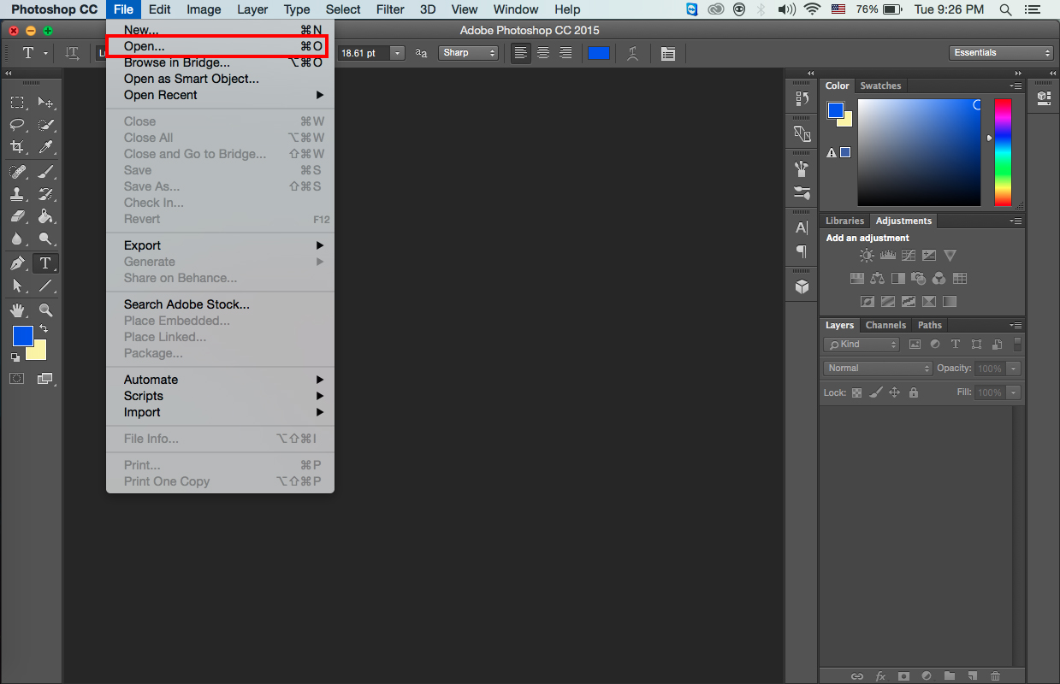Click the Delete Layer trash icon
Image resolution: width=1060 pixels, height=684 pixels.
point(996,675)
